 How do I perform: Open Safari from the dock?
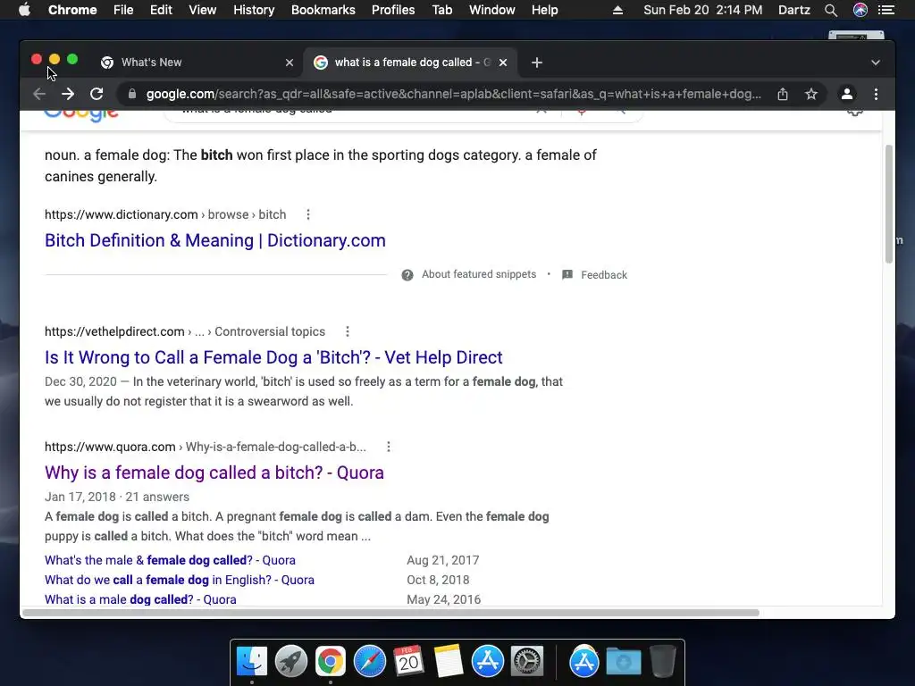tap(370, 662)
